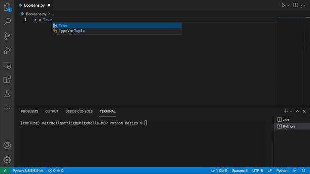Viewport: 310px width, 174px height.
Task: Switch to the zsh terminal
Action: point(292,120)
